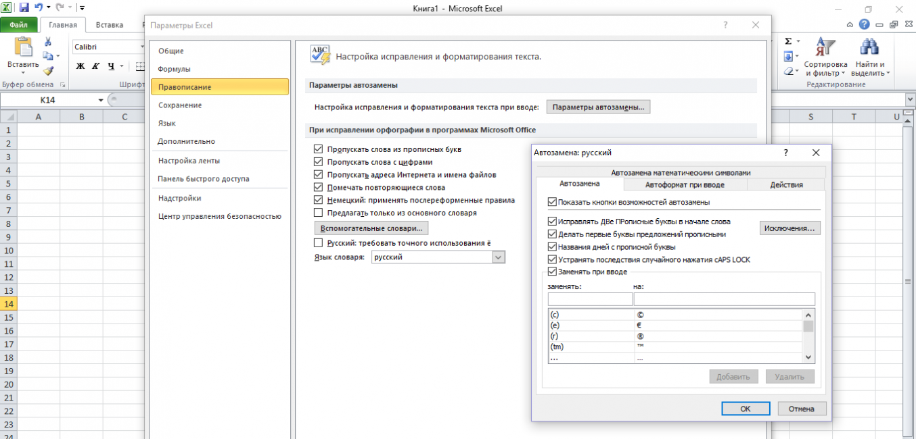Click the 'Исключения...' button
Screen dimensions: 916x439
coord(789,228)
